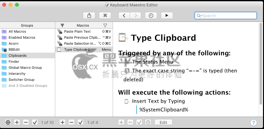Select the All Macros group
Screen dimensions: 264x129
click(x=27, y=31)
